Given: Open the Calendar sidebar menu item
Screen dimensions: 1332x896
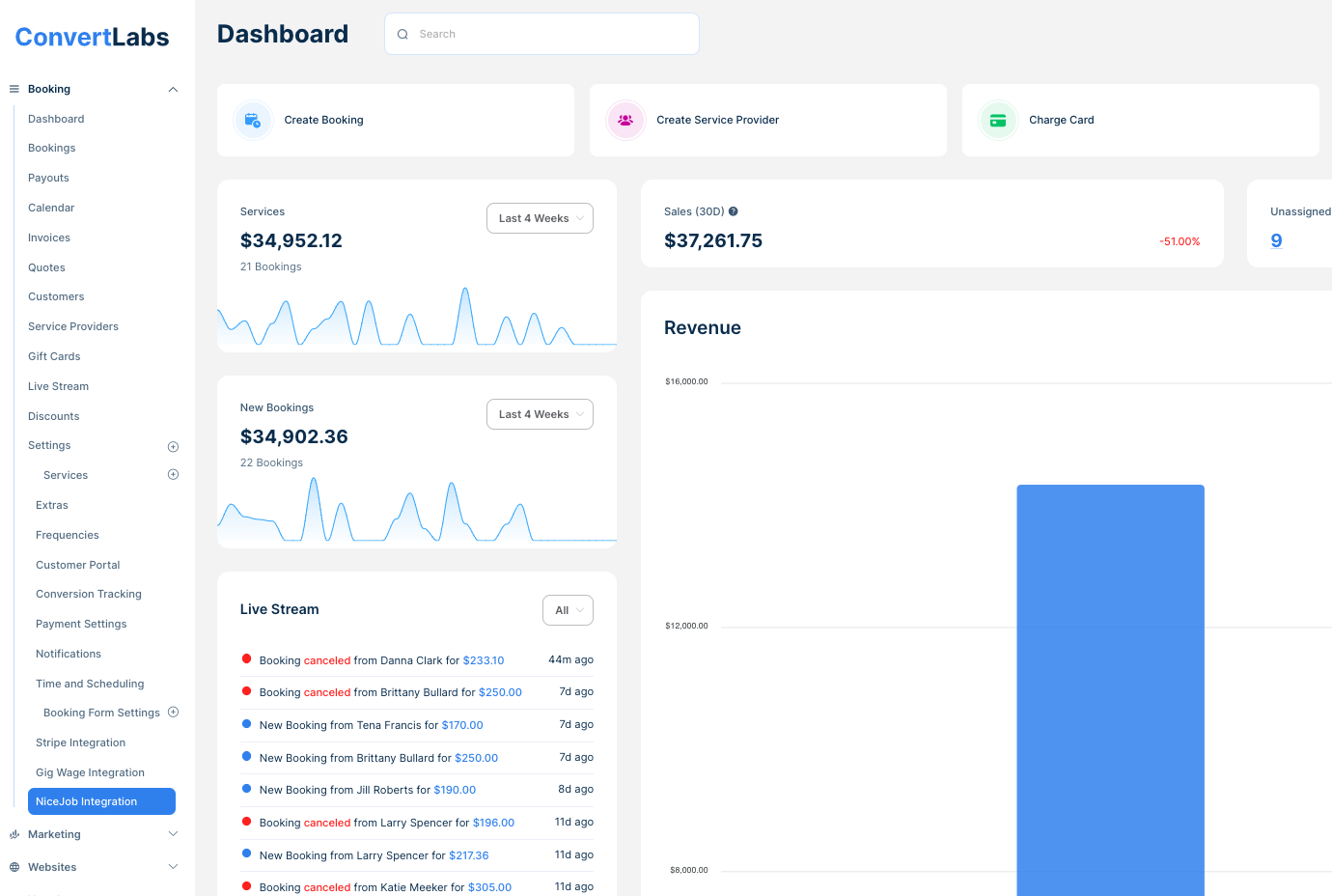Looking at the screenshot, I should (51, 208).
